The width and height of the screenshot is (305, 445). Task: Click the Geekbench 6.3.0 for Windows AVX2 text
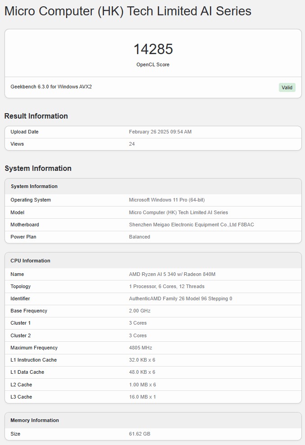tap(51, 87)
